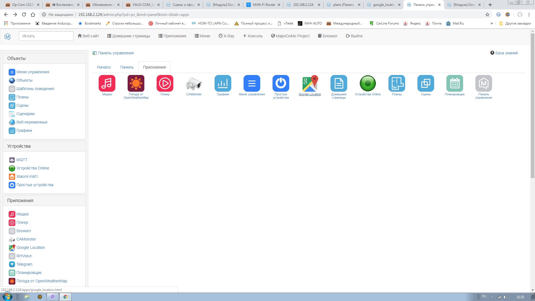Open the Графики chart app tile
The width and height of the screenshot is (535, 301).
[223, 83]
